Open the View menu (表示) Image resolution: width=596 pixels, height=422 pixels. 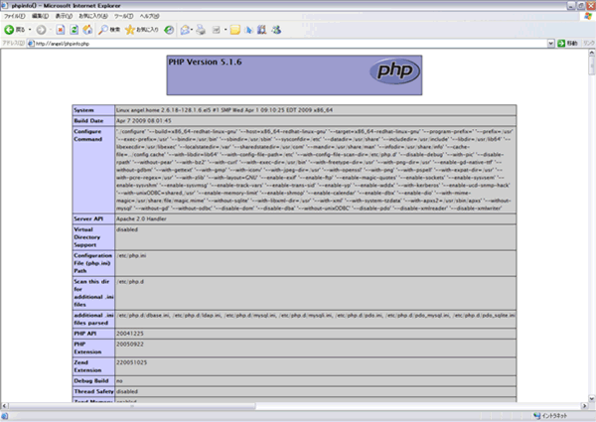(64, 16)
